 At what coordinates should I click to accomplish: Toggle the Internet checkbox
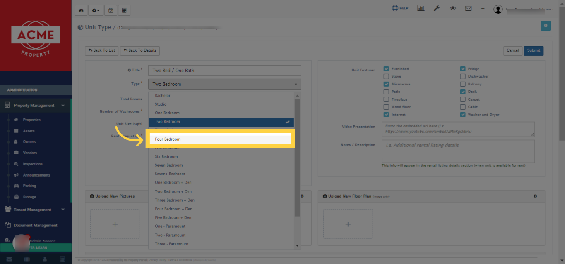[386, 115]
